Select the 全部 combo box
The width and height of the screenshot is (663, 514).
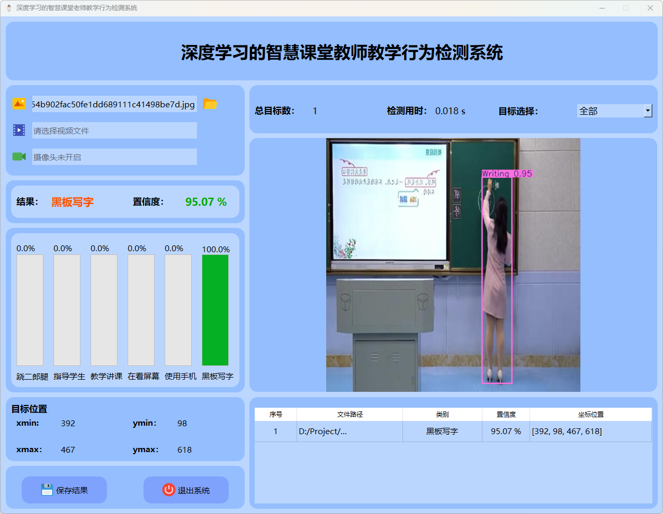[610, 111]
